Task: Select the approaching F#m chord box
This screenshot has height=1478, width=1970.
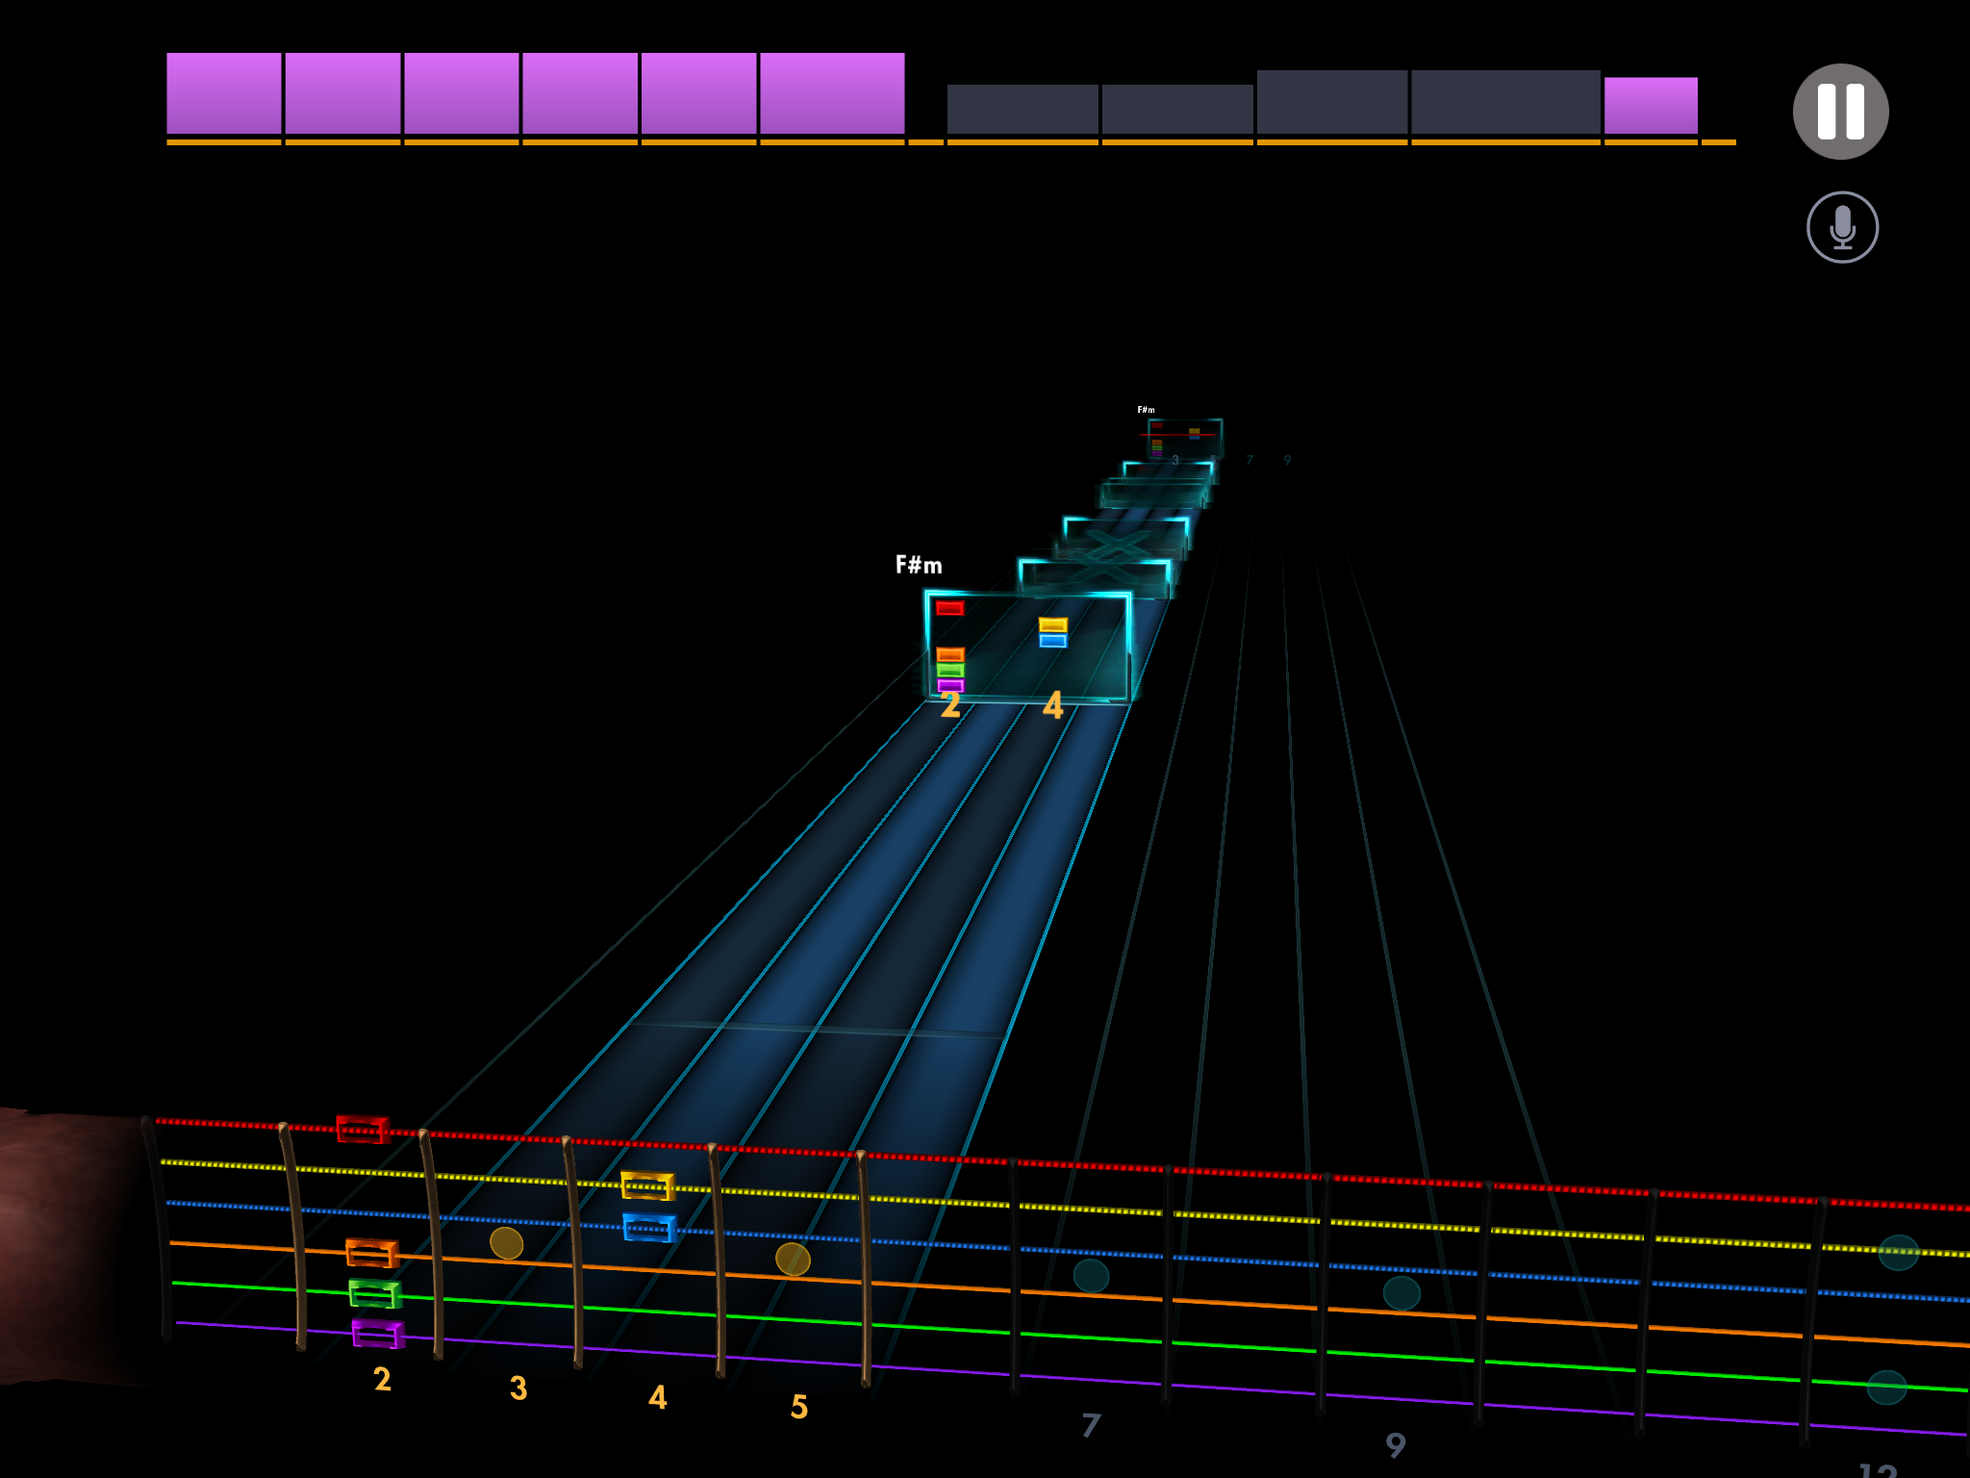Action: pos(1026,647)
